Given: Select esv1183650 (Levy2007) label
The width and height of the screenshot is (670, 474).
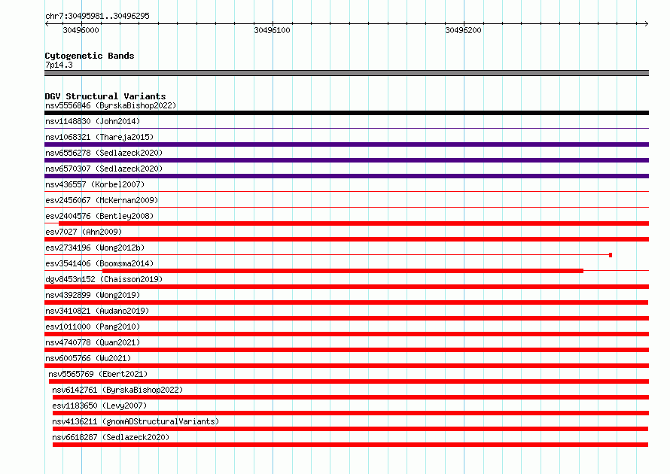Looking at the screenshot, I should pos(99,406).
